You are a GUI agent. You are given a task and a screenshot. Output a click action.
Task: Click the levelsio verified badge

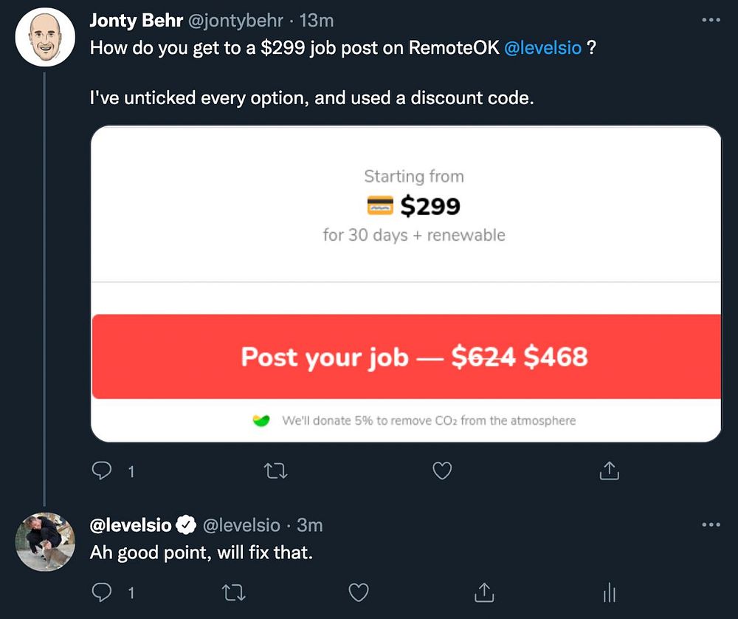pyautogui.click(x=187, y=525)
